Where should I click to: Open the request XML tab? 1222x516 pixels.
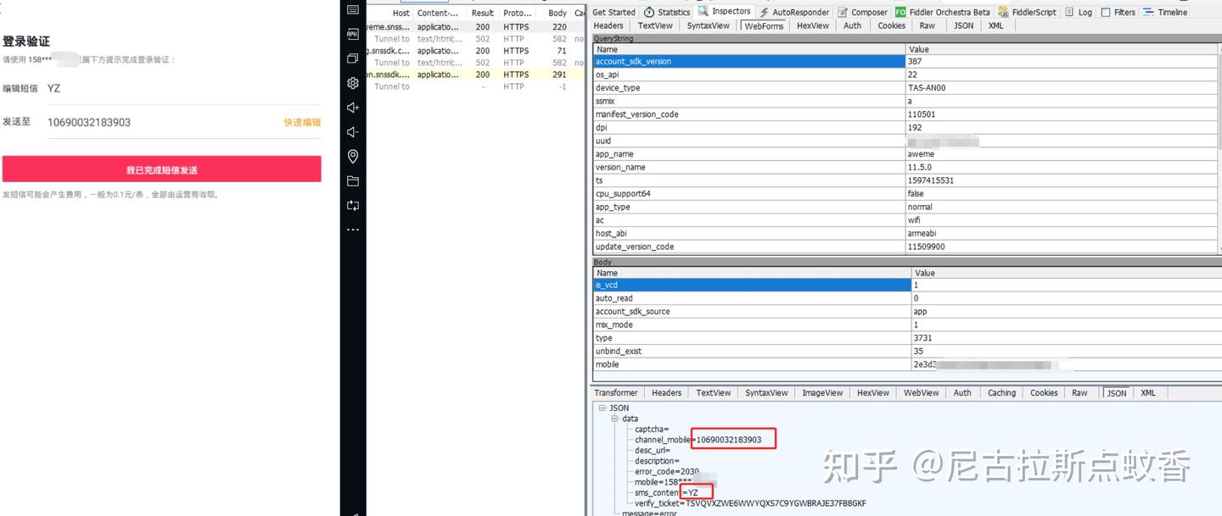click(995, 25)
